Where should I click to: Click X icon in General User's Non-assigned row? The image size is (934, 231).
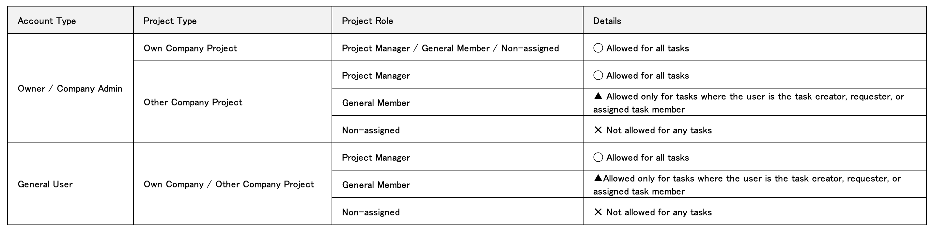(598, 212)
